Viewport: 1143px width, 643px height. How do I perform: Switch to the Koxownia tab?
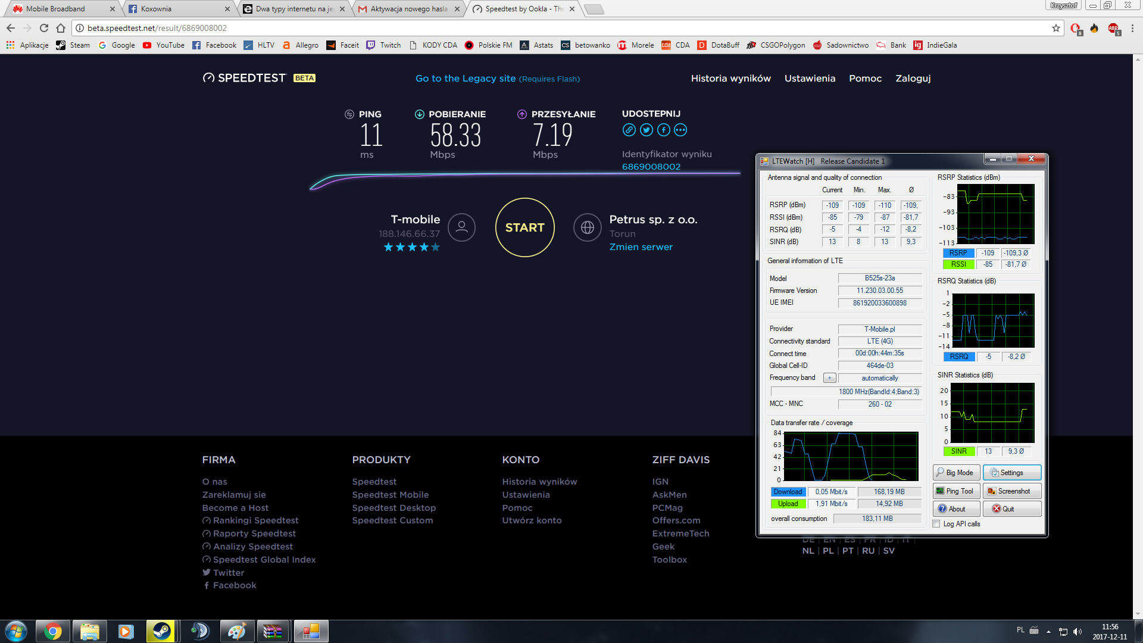coord(177,9)
